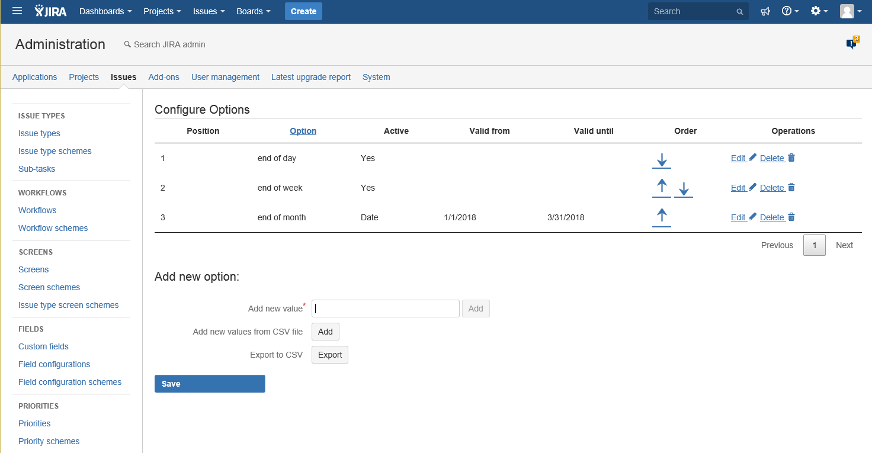Open the user profile avatar menu
The height and width of the screenshot is (453, 872).
[x=851, y=11]
